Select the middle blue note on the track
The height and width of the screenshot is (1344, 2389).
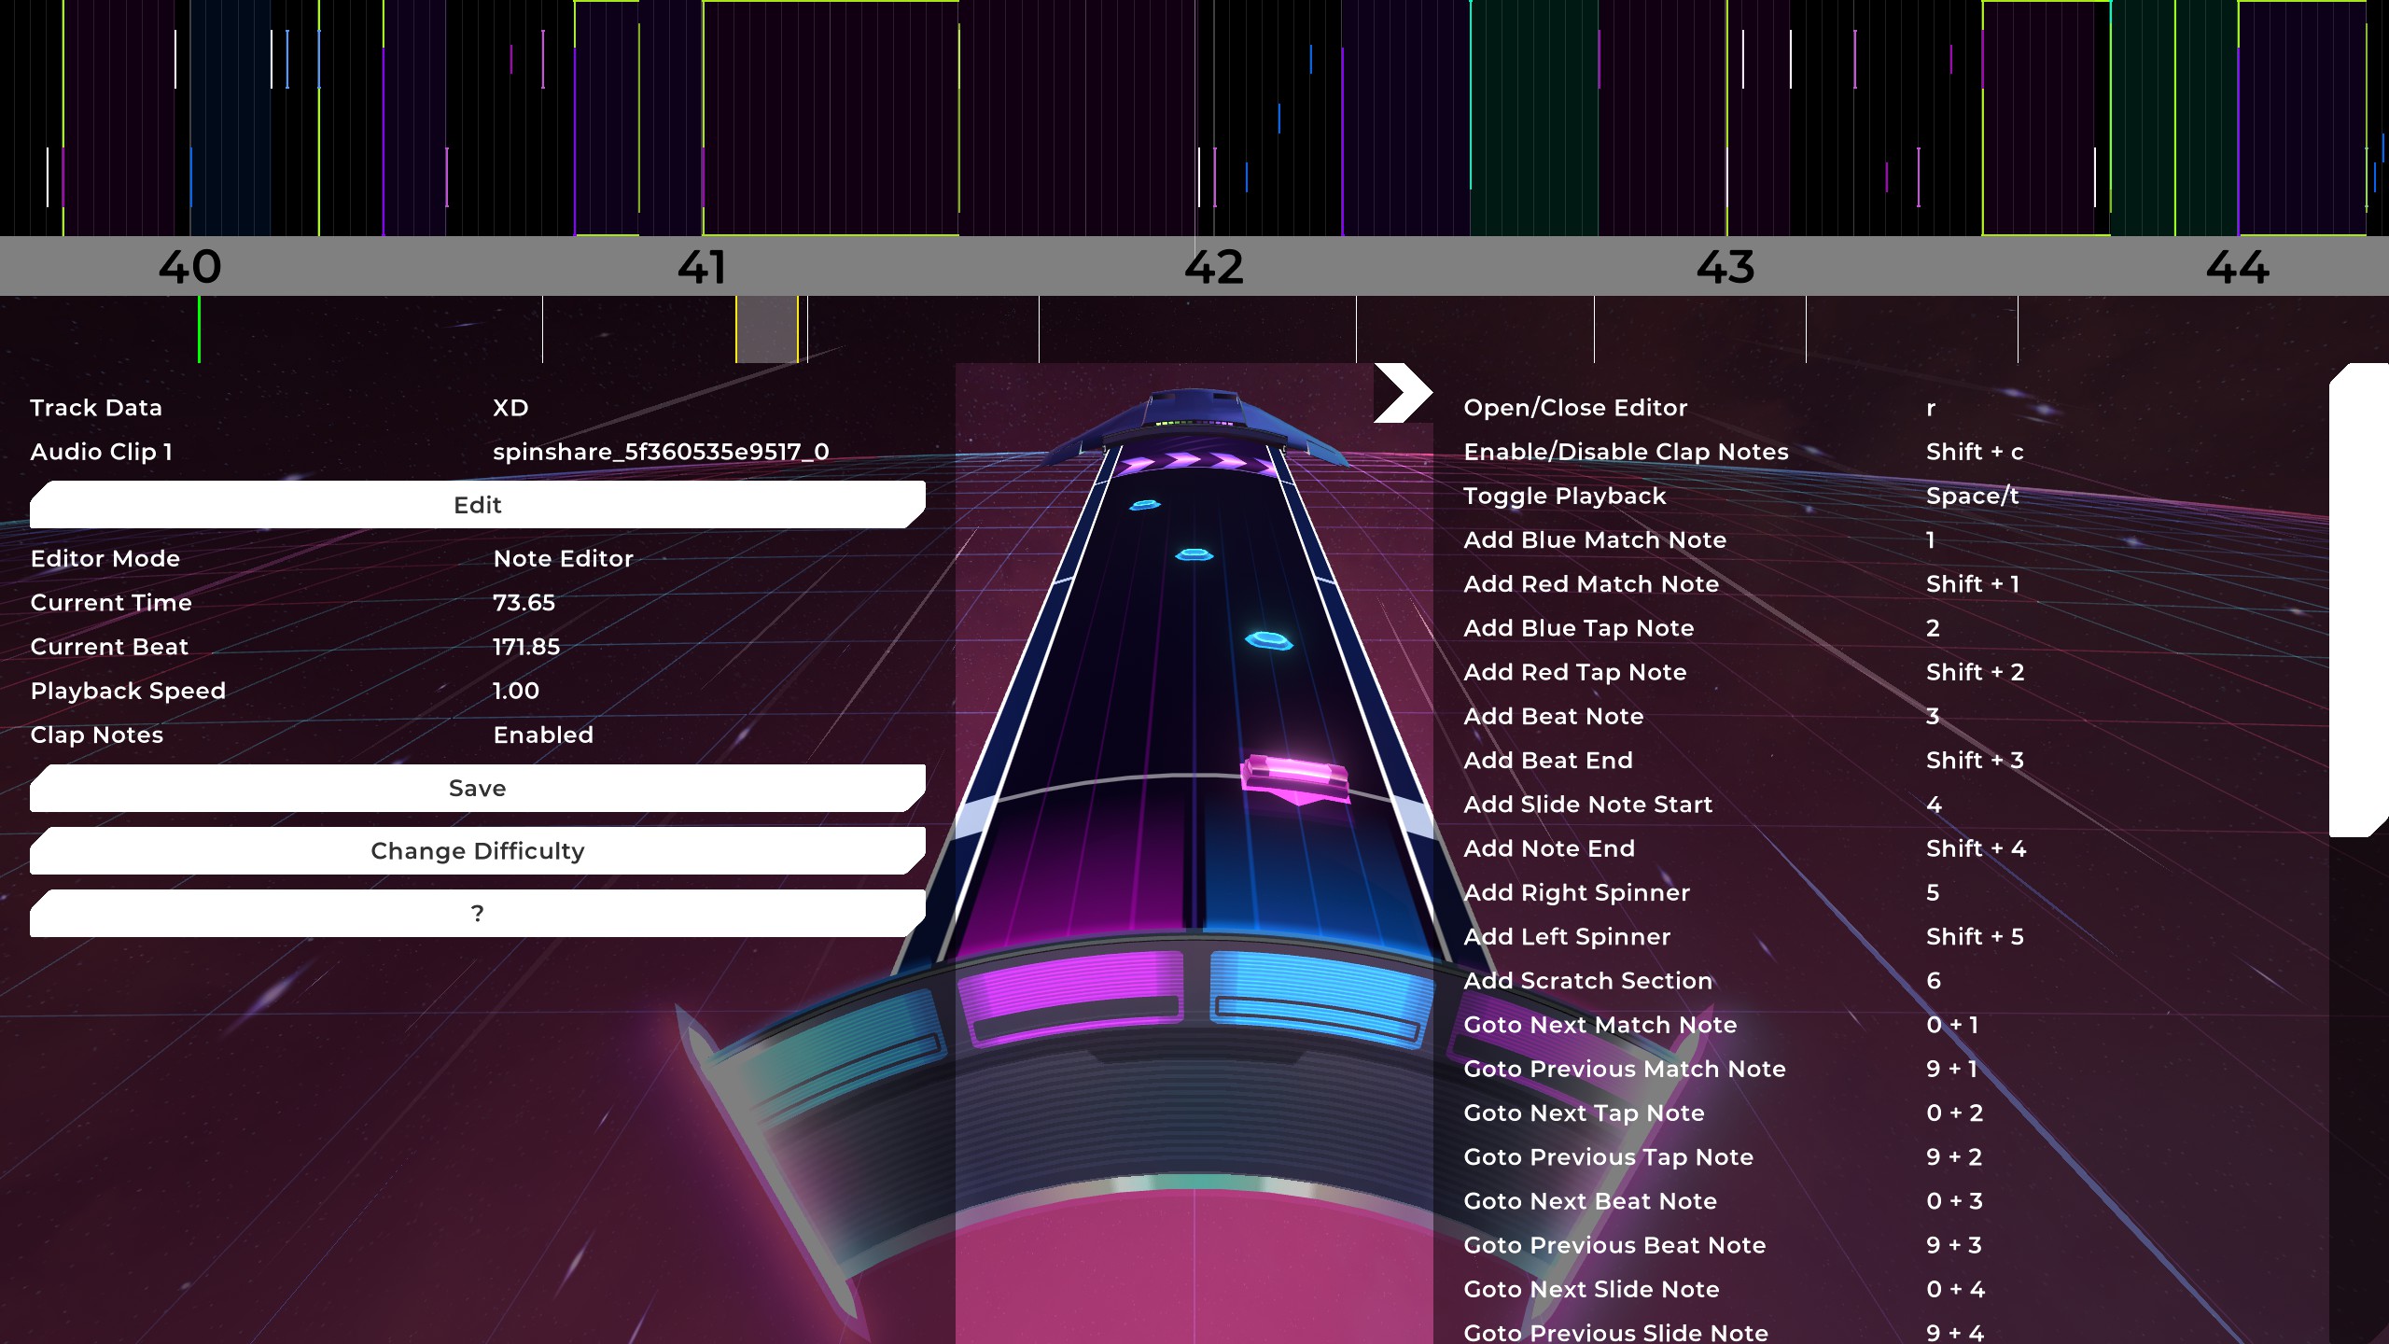[1194, 555]
